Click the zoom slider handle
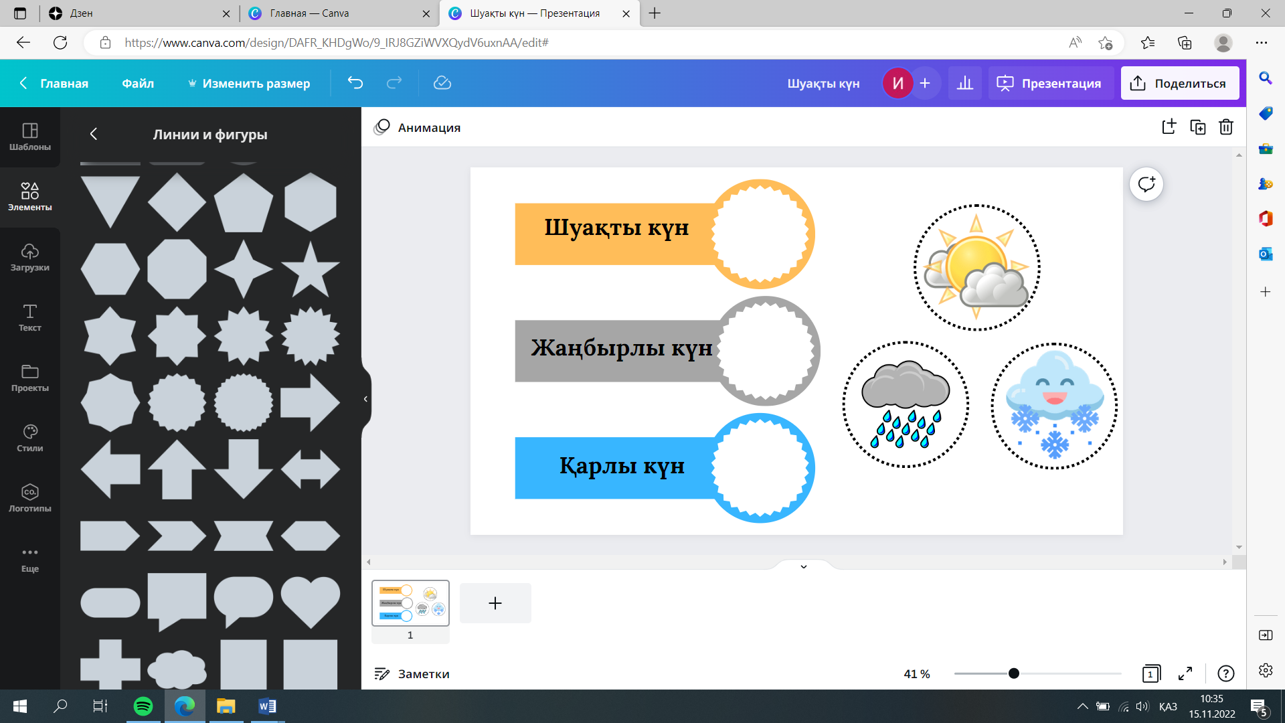Screen dimensions: 1285x723 pyautogui.click(x=1013, y=673)
